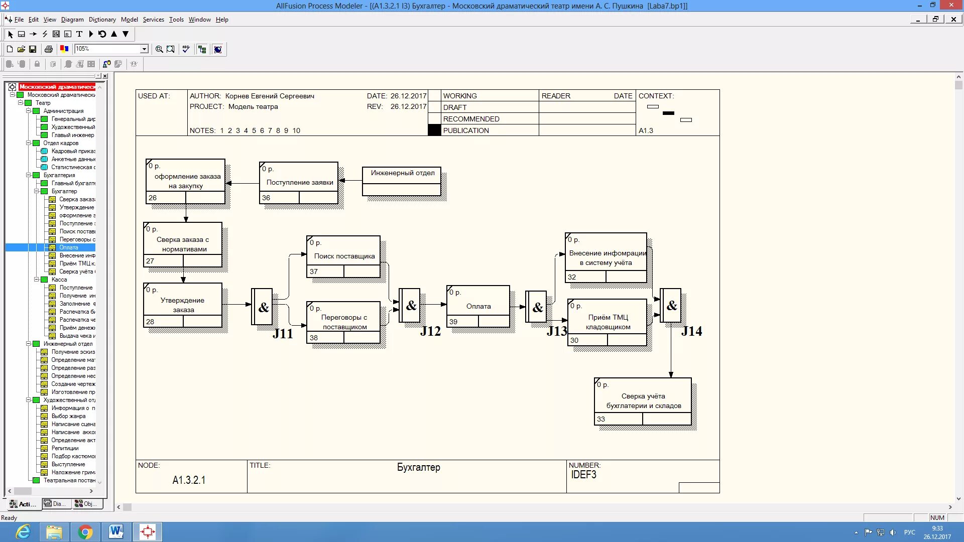Screen dimensions: 964x542
Task: Collapse the Касса tree node
Action: [37, 280]
